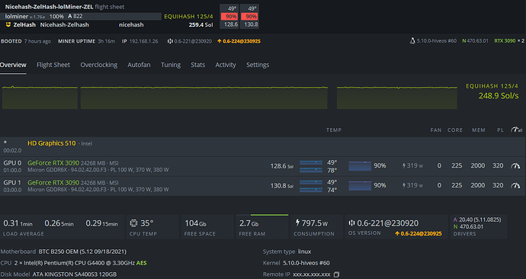
Task: Open overclock speedometer icon for GPU 0
Action: tap(515, 165)
